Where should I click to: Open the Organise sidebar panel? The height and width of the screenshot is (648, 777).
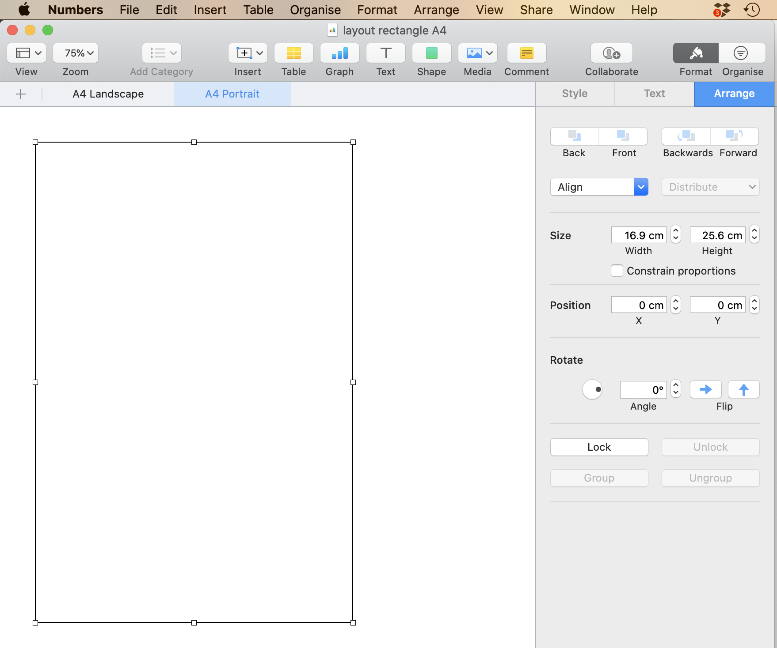[x=742, y=53]
